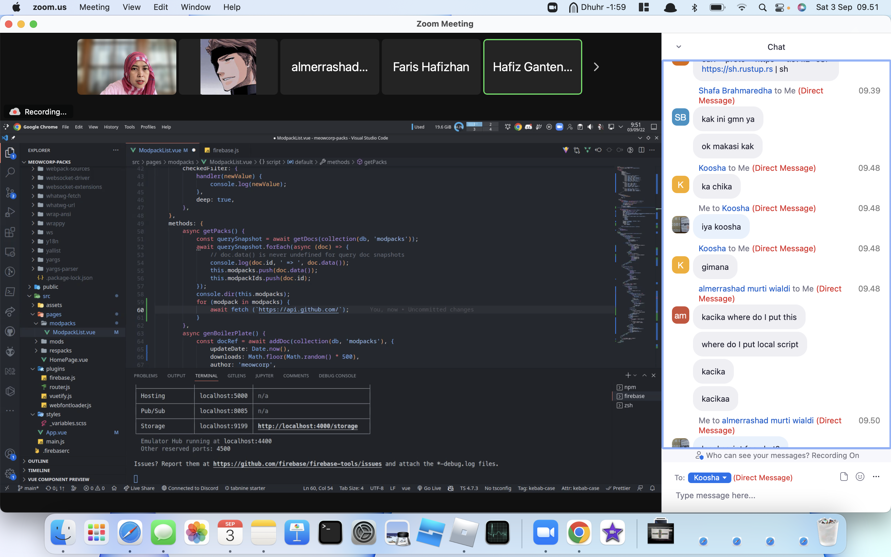Open the Explorer files icon in activity bar
This screenshot has width=891, height=557.
(10, 153)
